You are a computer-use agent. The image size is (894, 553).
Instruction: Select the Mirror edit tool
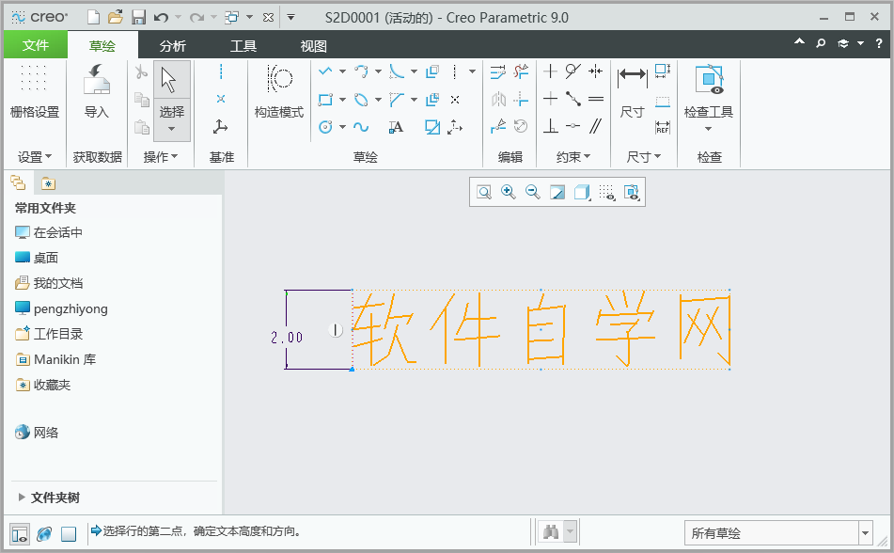pos(498,100)
